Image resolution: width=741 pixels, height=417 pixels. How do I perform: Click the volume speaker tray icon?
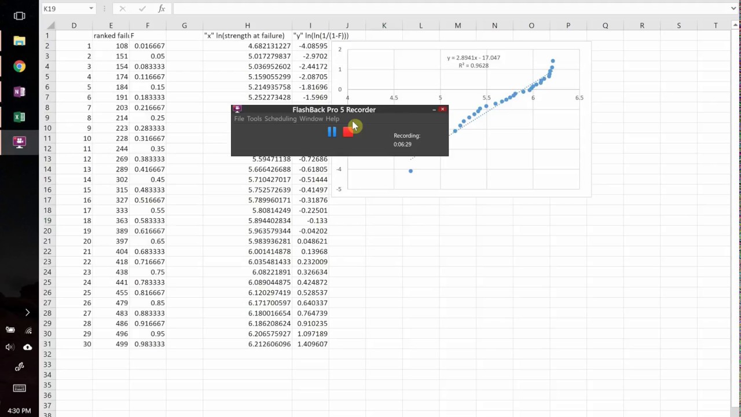10,347
